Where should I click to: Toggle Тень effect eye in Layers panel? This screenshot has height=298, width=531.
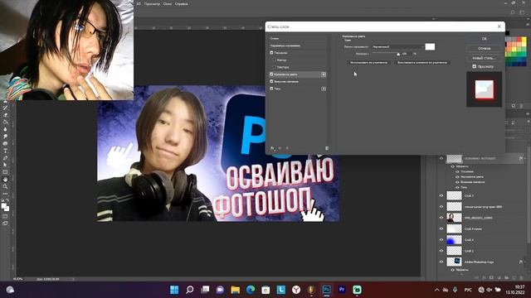click(x=457, y=187)
